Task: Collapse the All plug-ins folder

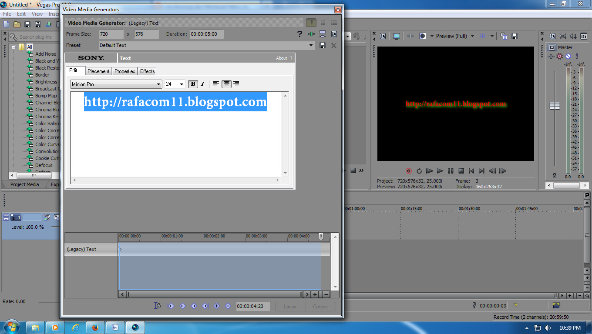Action: [x=14, y=47]
